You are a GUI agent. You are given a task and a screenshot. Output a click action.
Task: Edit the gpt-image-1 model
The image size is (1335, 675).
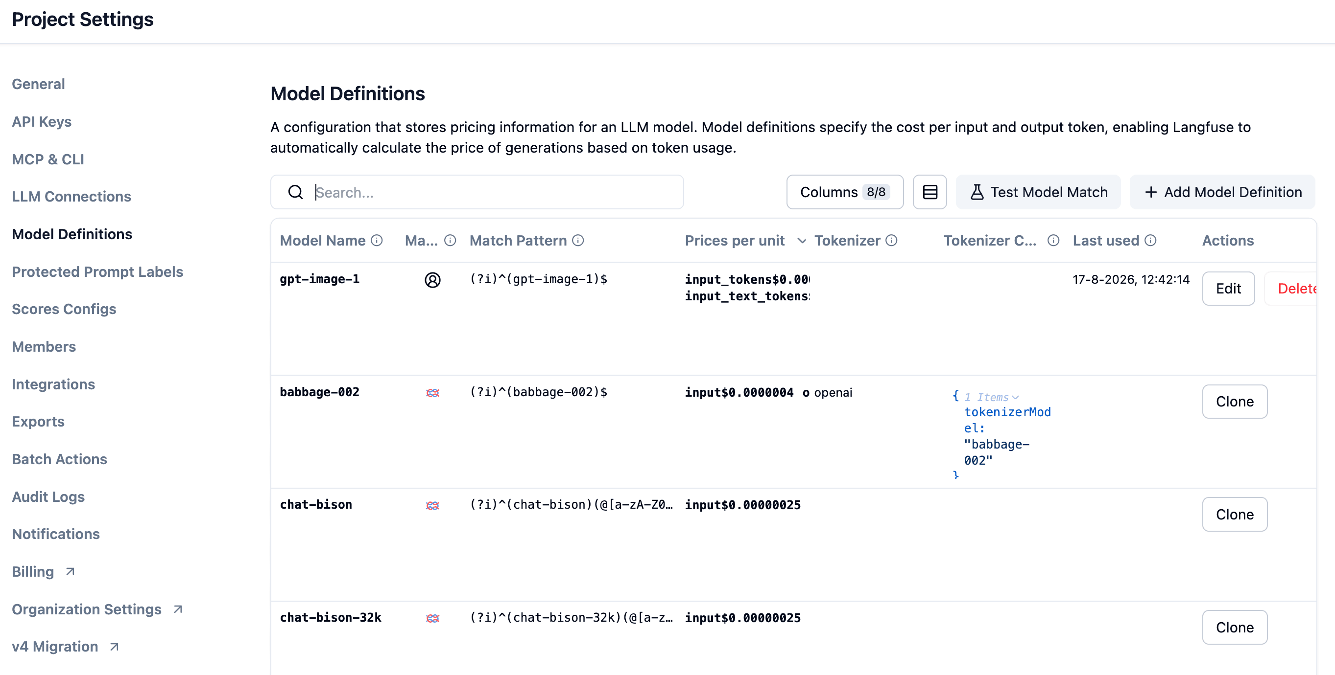[x=1228, y=288]
